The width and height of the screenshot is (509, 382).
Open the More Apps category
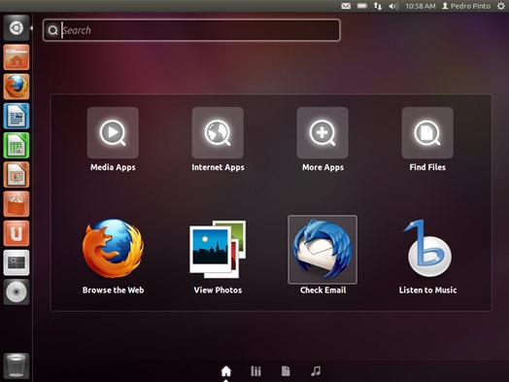(x=322, y=132)
